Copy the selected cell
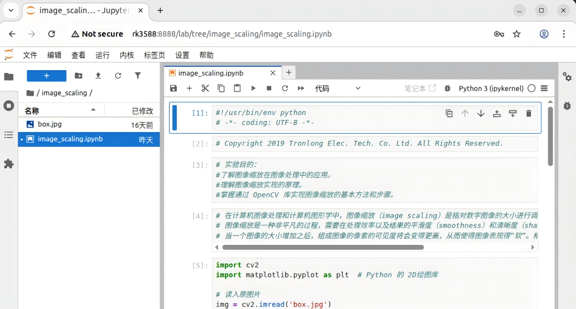This screenshot has width=576, height=309. pos(221,88)
